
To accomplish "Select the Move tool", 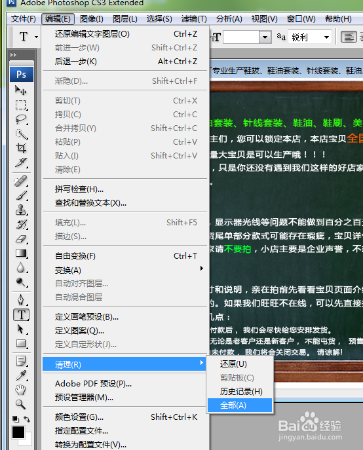I will (x=21, y=90).
